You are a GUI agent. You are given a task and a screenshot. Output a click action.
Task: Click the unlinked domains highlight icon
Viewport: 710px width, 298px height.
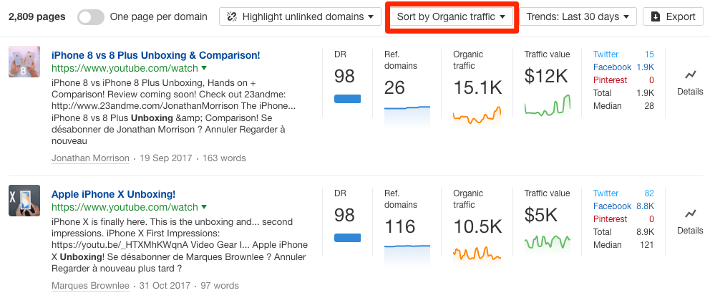pos(231,16)
